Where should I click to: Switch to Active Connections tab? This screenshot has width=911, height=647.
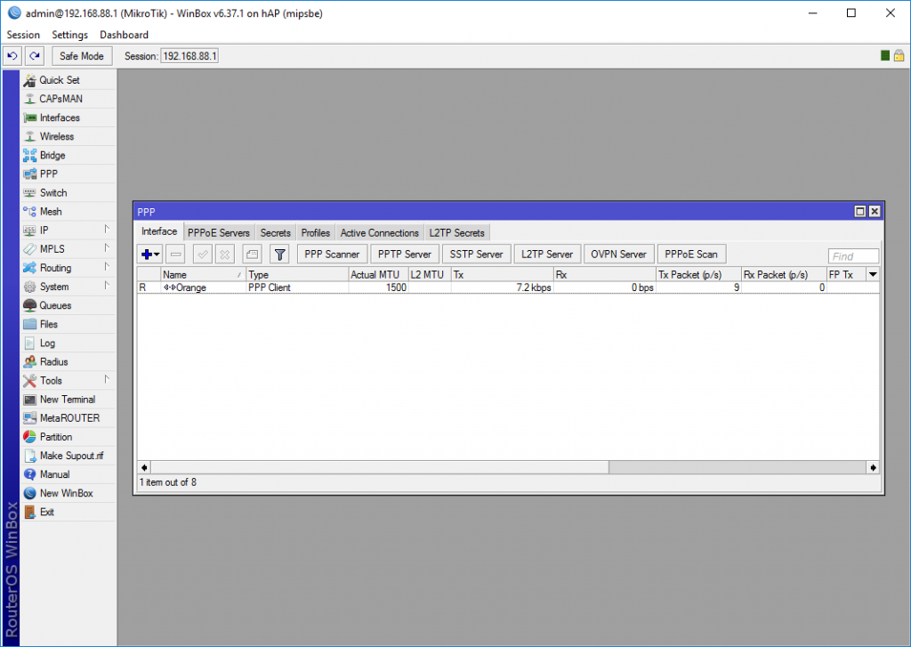[379, 233]
